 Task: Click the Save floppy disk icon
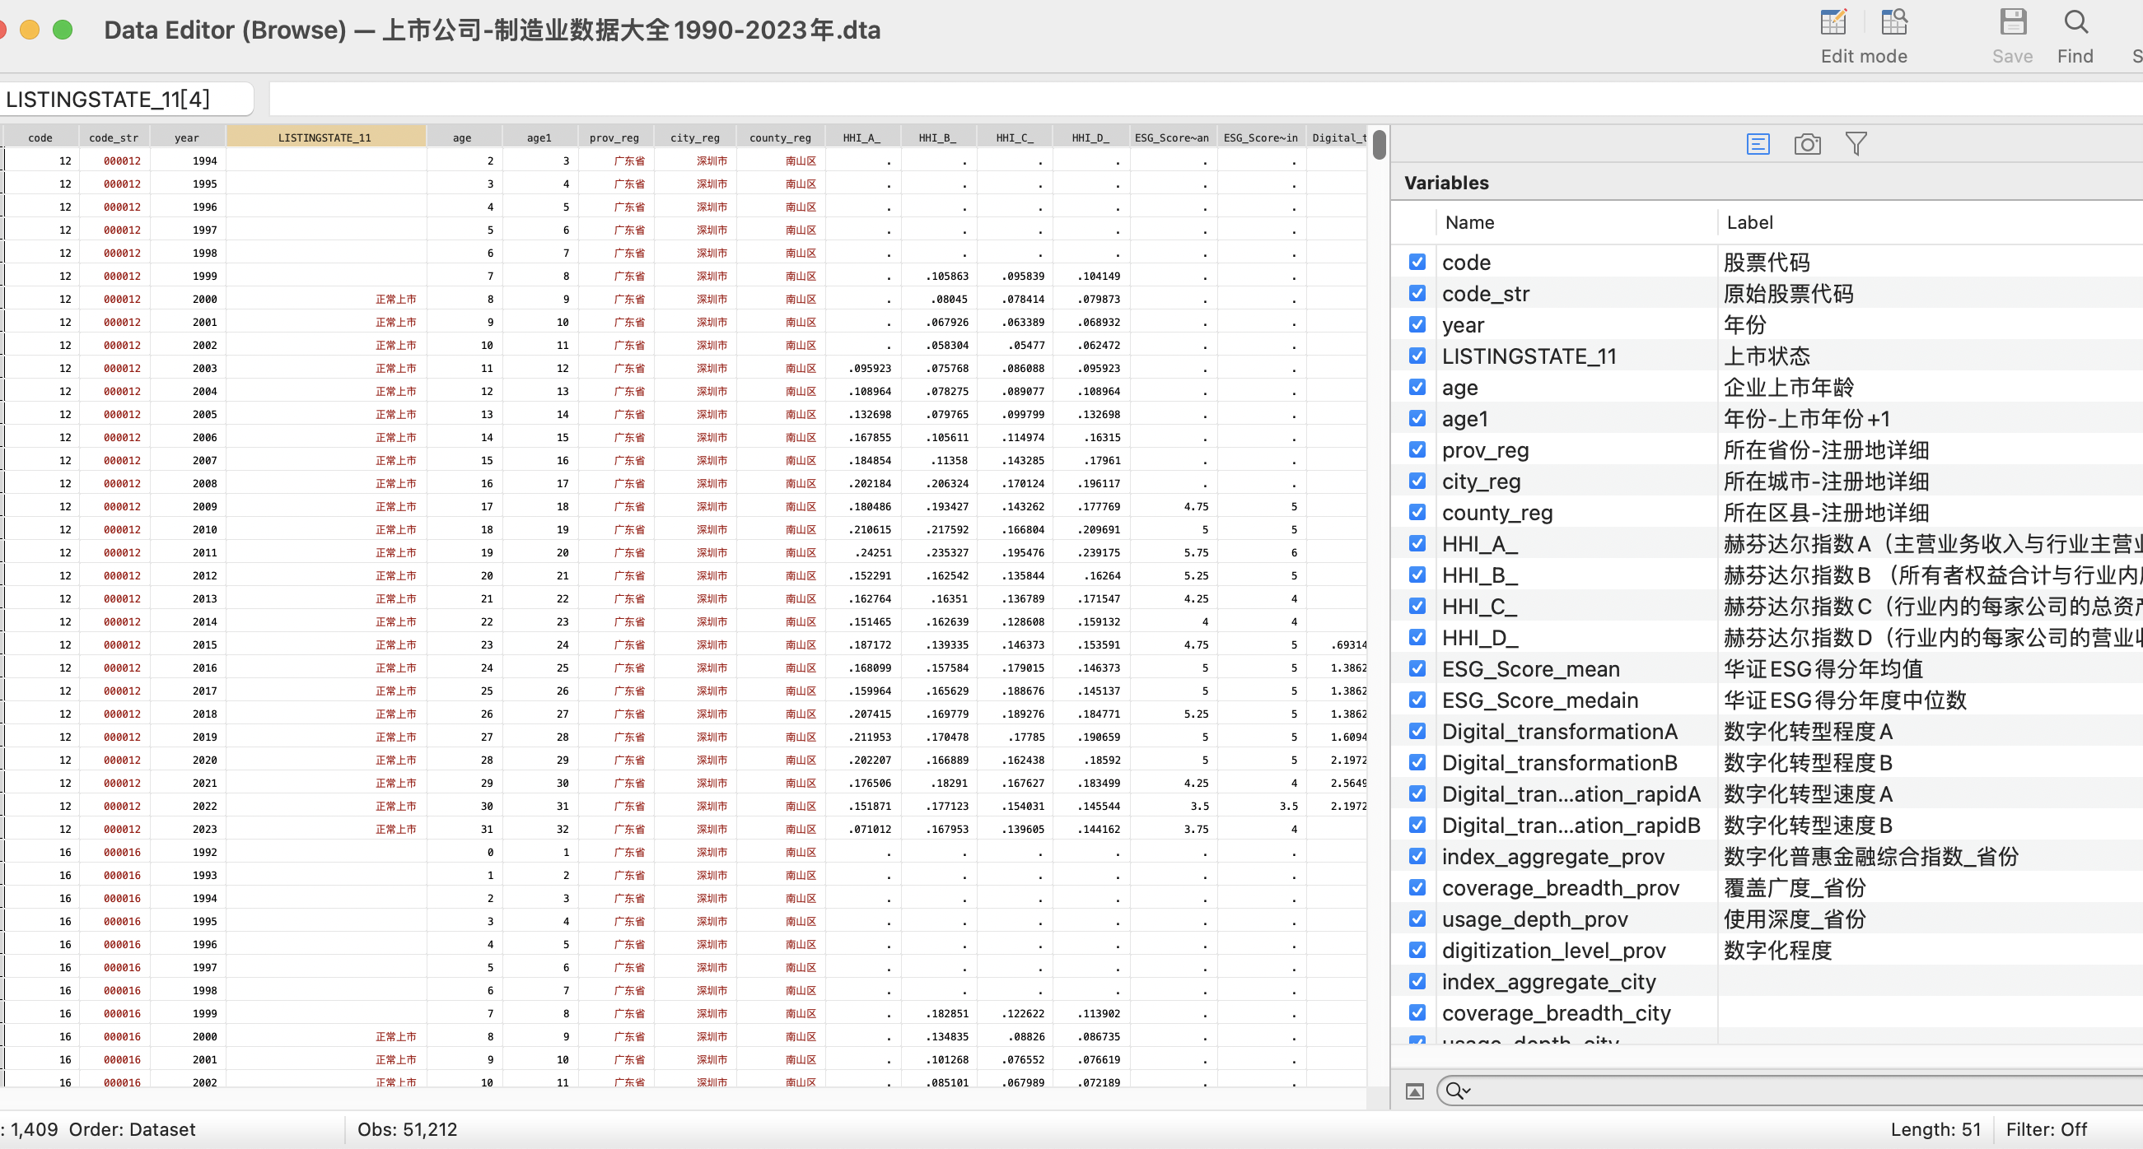[2011, 22]
